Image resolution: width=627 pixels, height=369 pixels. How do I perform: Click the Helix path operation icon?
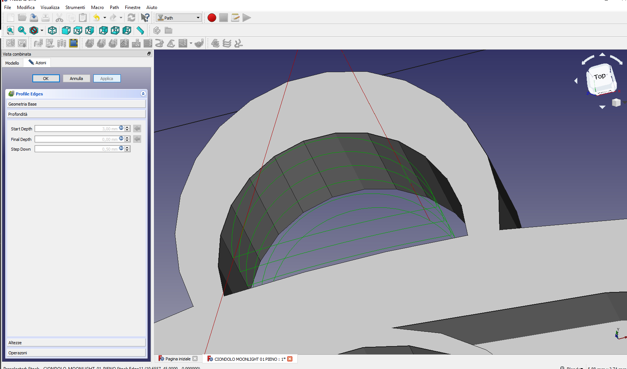coord(160,43)
